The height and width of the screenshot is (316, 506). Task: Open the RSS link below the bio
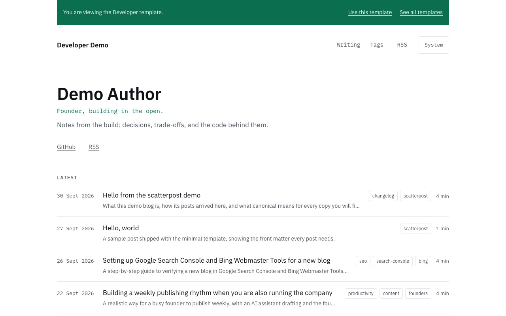tap(94, 147)
